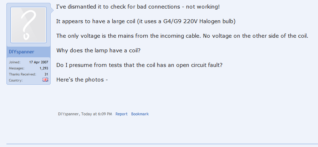Click the Report link under the post
Screen dimensions: 318x147
pyautogui.click(x=121, y=114)
